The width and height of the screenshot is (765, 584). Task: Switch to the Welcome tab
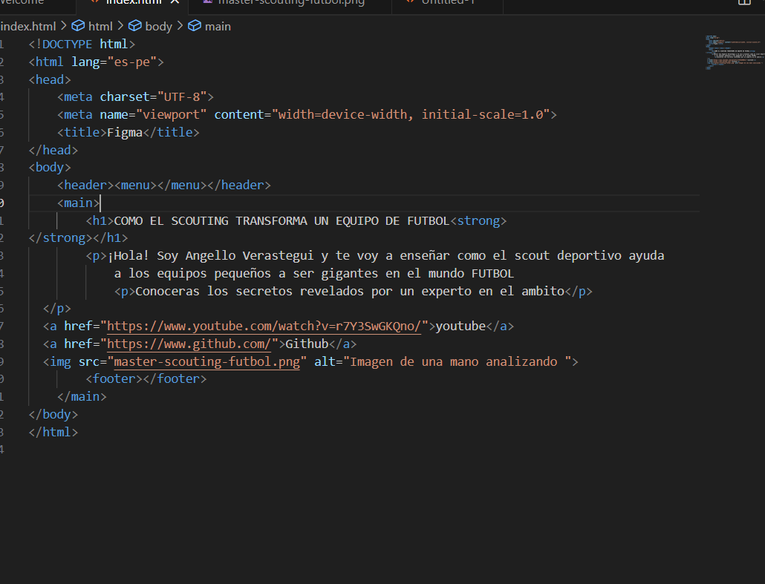[x=22, y=2]
